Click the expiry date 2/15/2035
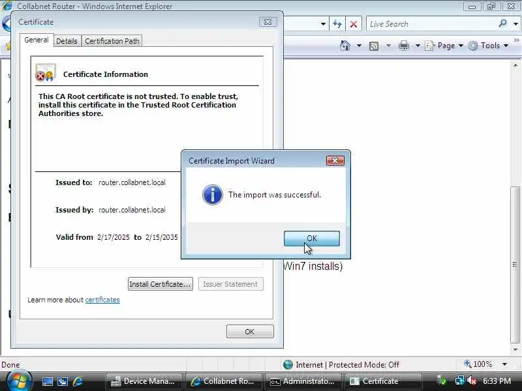This screenshot has width=522, height=391. click(161, 237)
